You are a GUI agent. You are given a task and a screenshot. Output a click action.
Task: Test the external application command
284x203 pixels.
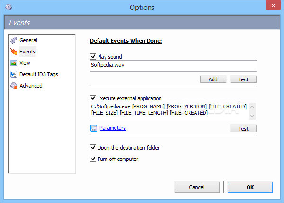[243, 129]
